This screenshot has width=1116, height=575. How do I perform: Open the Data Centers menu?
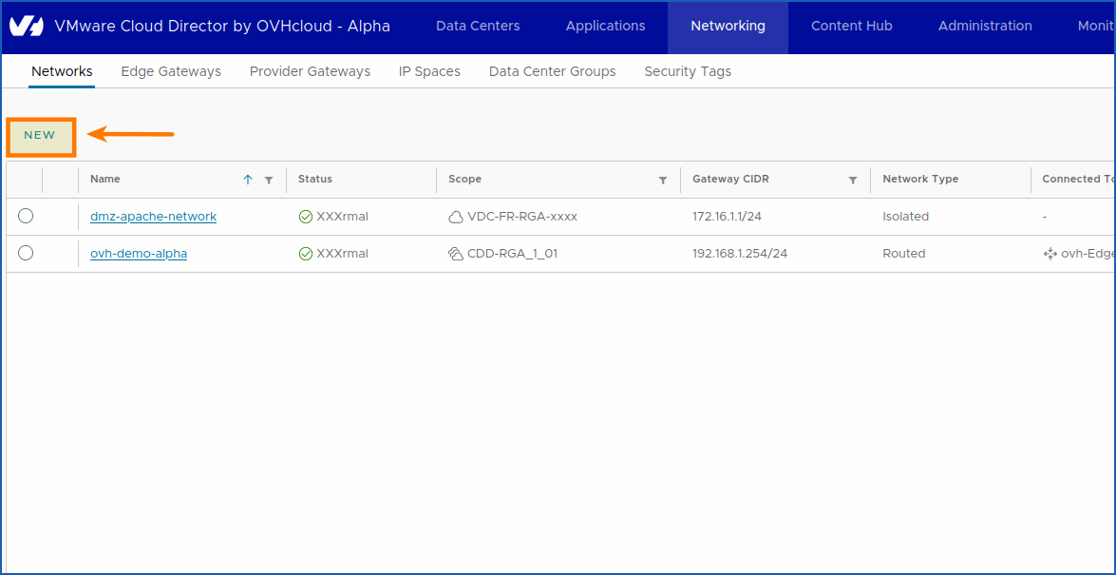point(478,27)
